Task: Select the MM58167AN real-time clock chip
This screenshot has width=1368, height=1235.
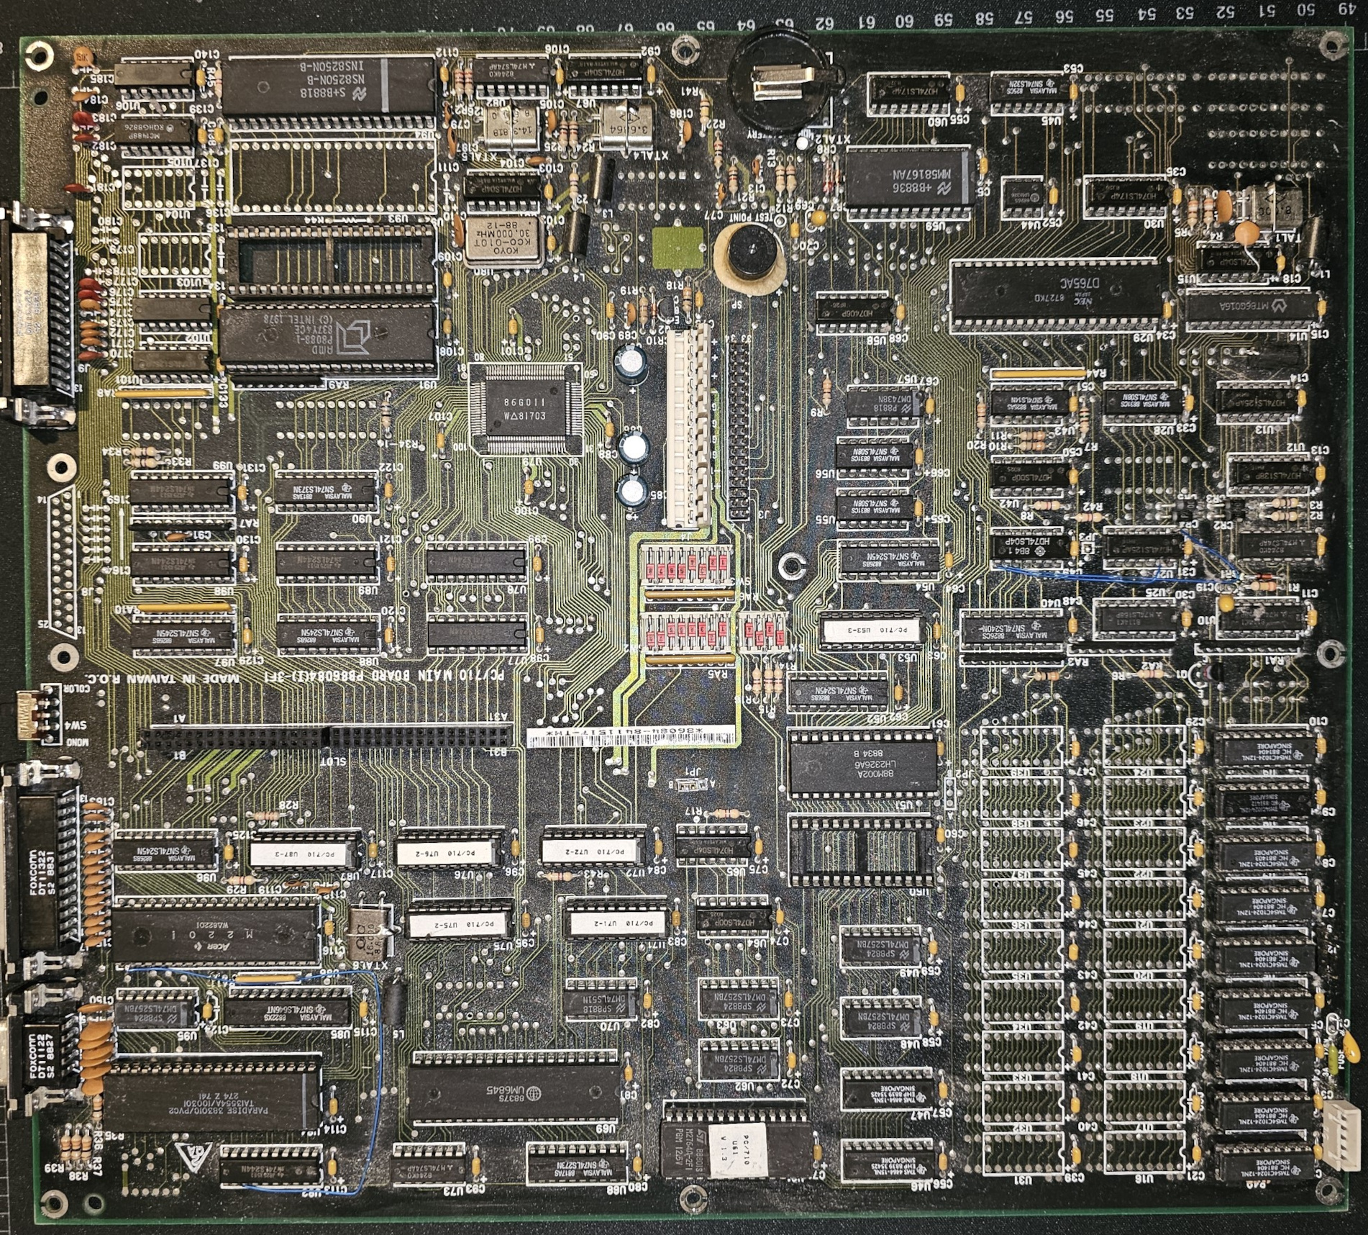Action: point(908,178)
